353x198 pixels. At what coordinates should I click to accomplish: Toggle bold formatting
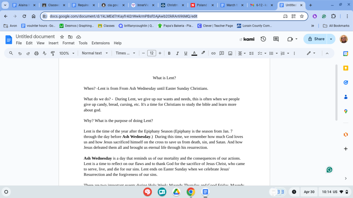tap(169, 53)
